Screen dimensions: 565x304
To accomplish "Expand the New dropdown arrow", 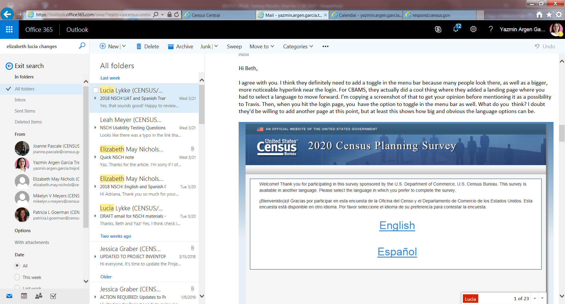I will point(124,46).
